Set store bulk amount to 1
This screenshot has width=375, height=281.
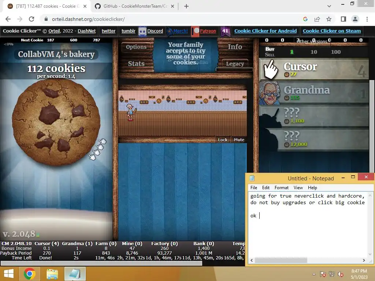[292, 52]
